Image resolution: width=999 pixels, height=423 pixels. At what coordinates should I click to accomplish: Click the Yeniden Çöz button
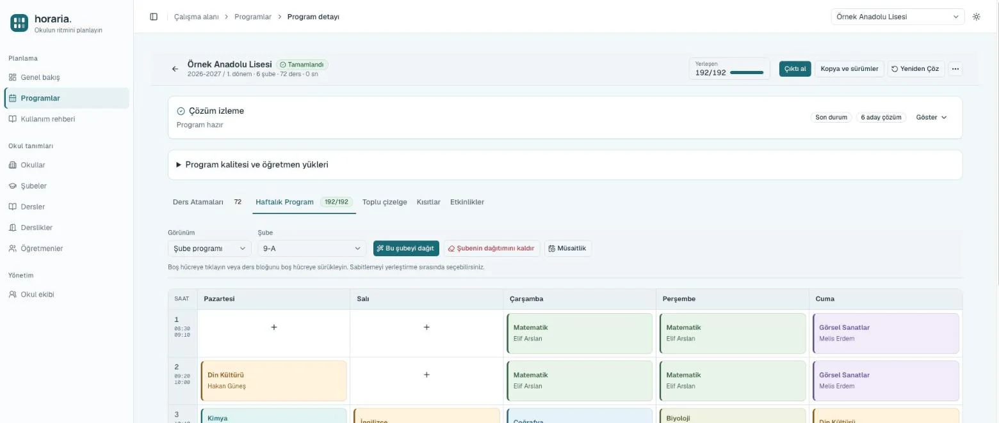[x=916, y=69]
